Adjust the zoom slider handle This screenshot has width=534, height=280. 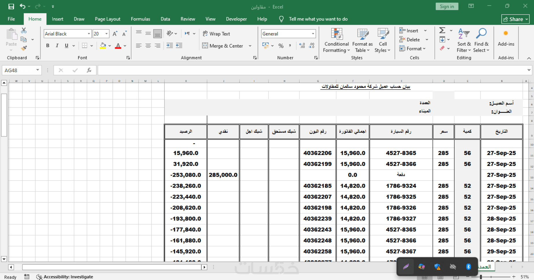coord(481,277)
